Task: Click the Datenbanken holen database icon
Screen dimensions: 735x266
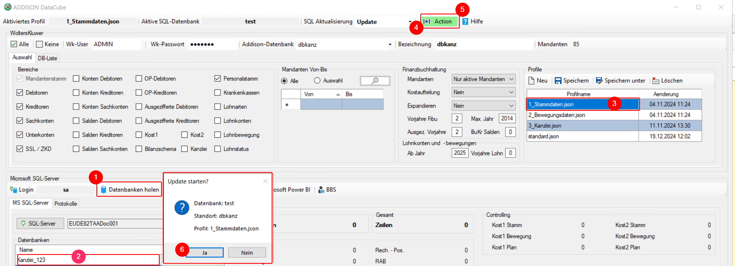Action: [104, 190]
